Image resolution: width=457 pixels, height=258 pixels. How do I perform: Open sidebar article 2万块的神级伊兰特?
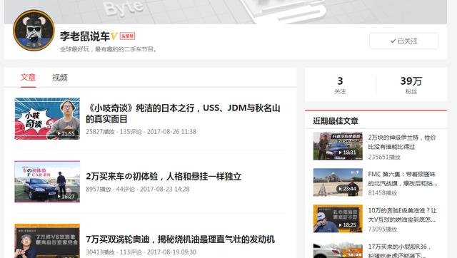(402, 142)
